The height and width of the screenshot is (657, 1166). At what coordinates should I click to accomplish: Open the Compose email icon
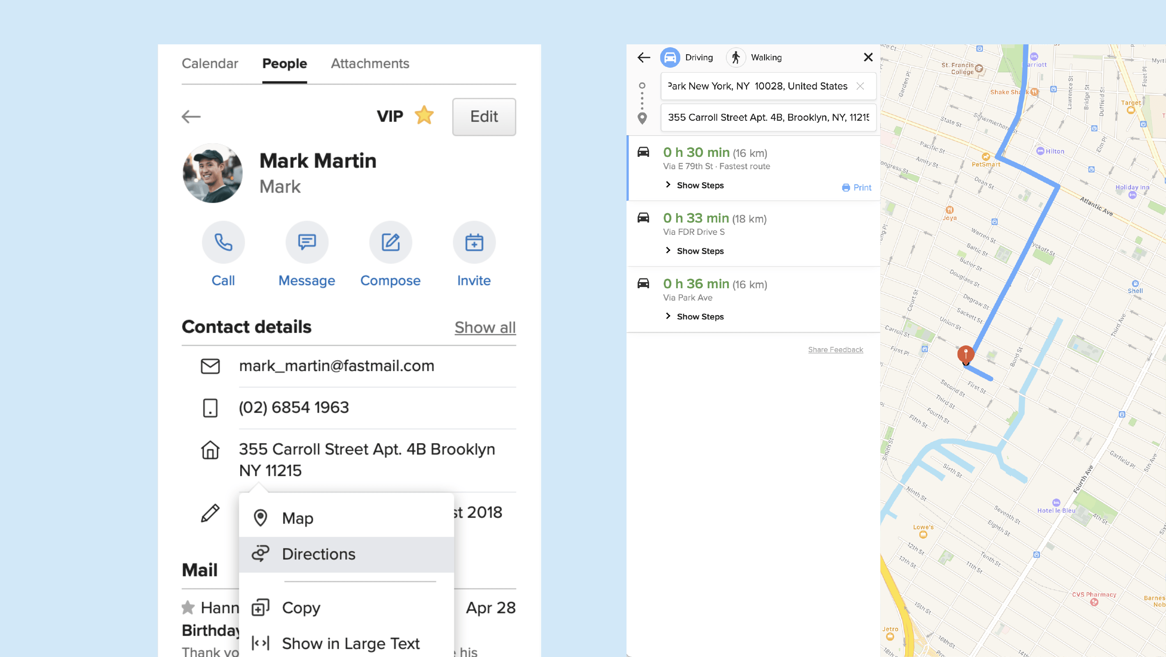[x=390, y=242]
